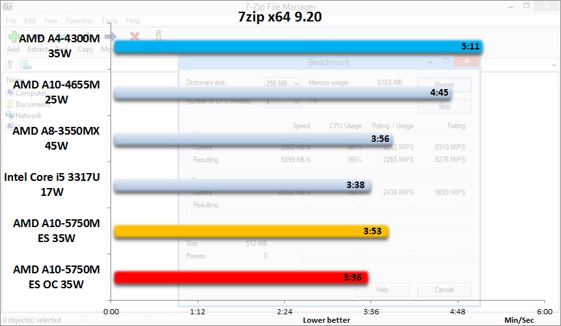Click the 'AMD A10-5750M ES OC 35W' label
Screen dimensions: 561x326
[57, 277]
